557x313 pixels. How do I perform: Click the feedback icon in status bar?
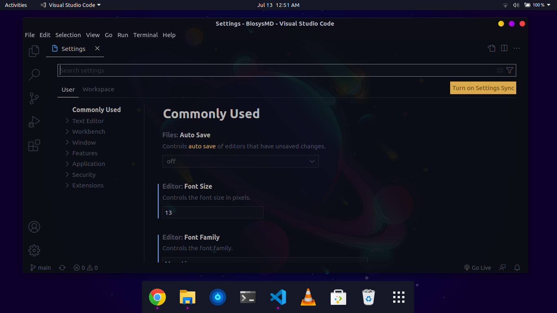[x=503, y=268]
